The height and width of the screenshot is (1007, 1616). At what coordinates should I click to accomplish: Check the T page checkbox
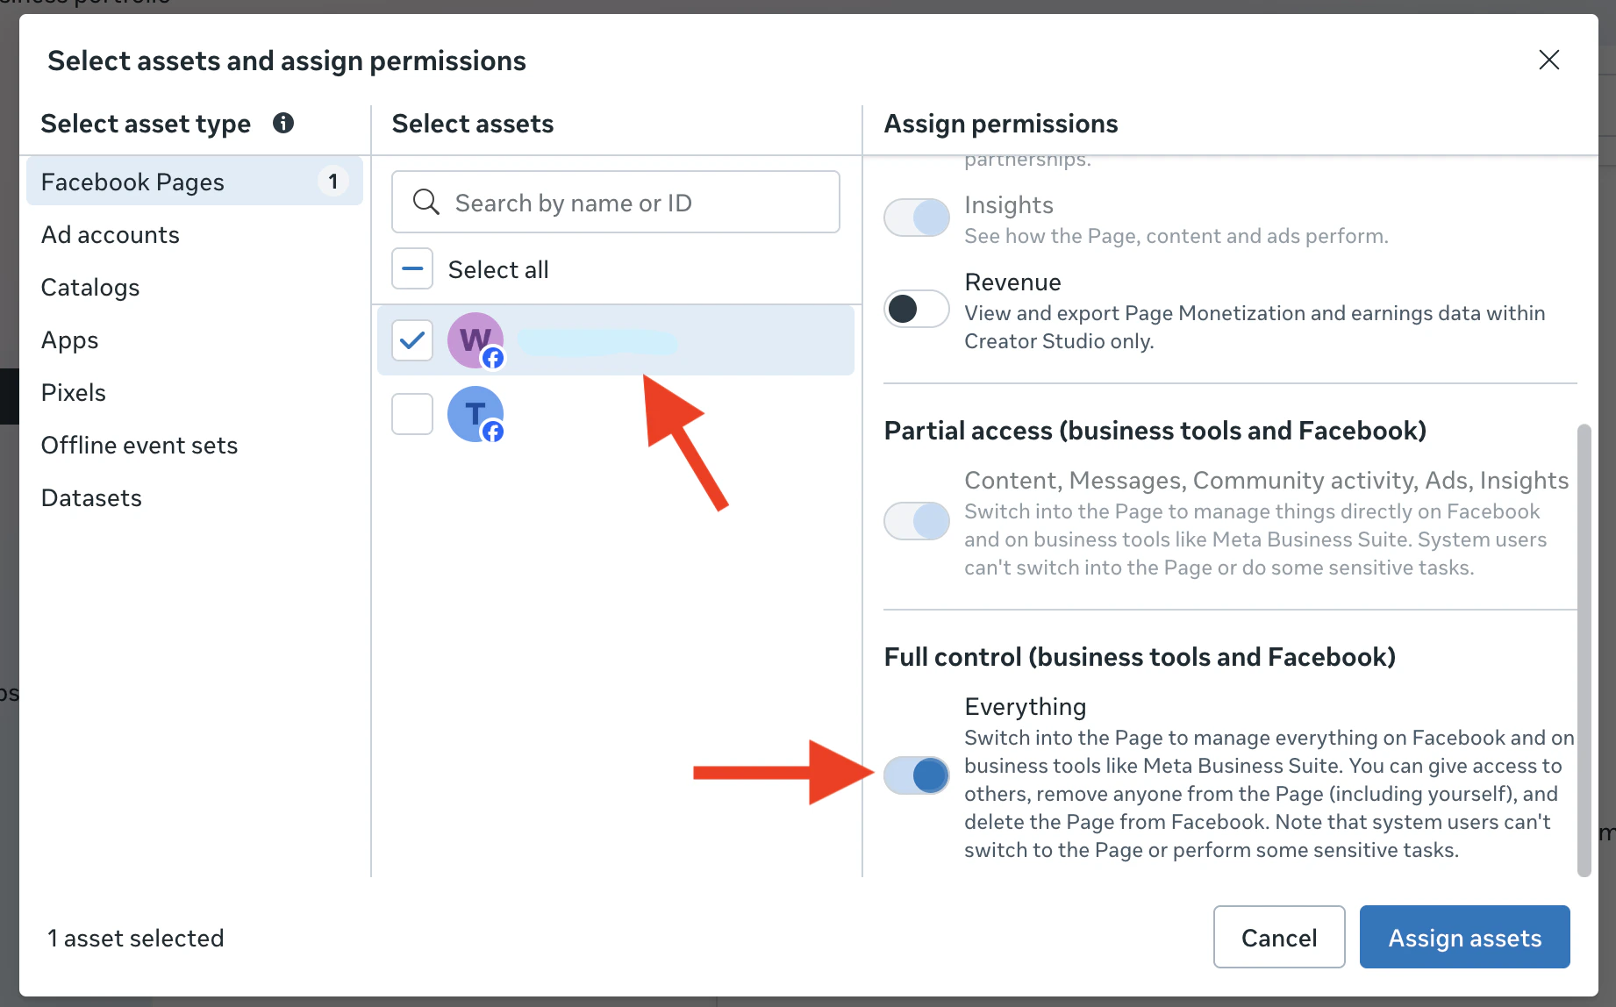(x=411, y=413)
